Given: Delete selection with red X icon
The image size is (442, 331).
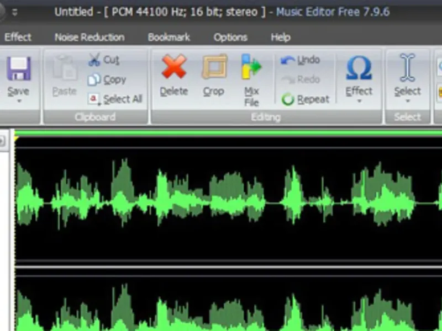Looking at the screenshot, I should point(174,67).
